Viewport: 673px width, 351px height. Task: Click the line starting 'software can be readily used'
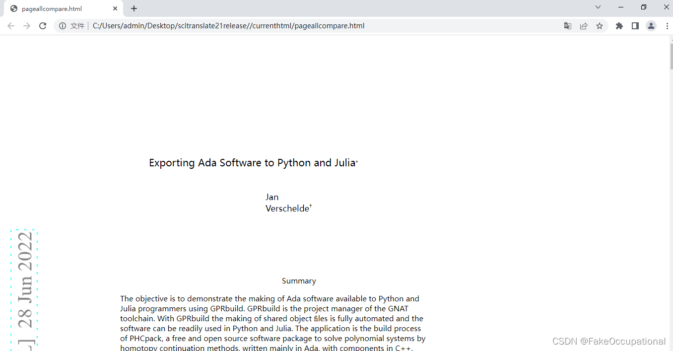(270, 328)
